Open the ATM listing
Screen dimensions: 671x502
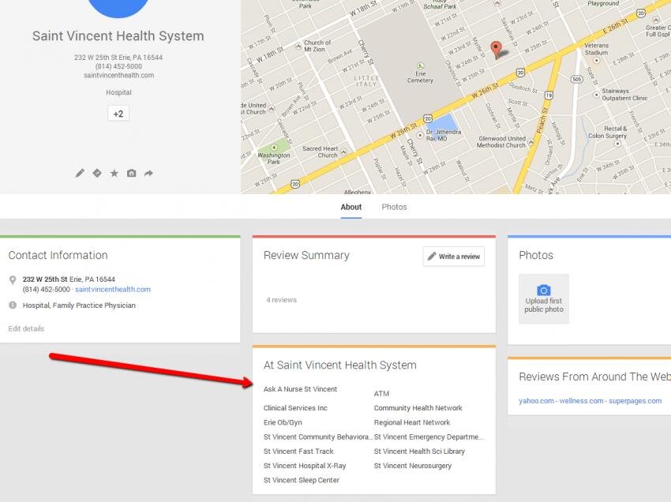[x=382, y=394]
